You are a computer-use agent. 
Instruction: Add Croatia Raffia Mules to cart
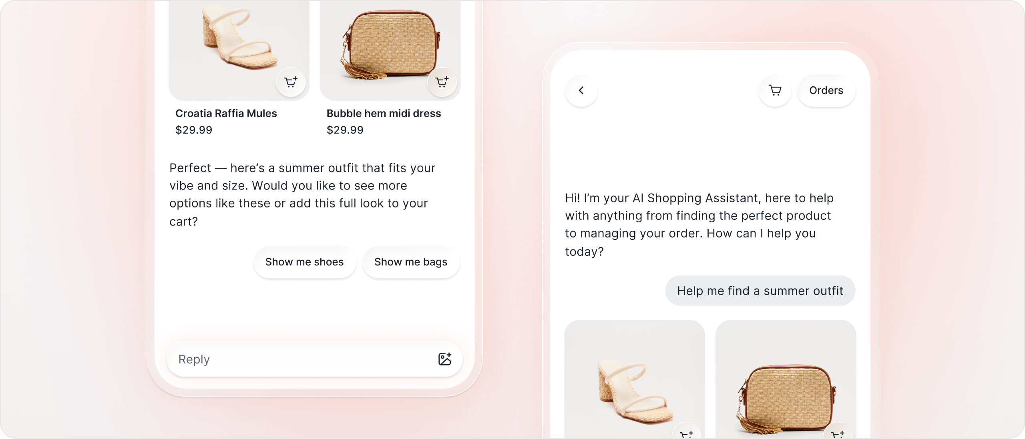coord(291,82)
